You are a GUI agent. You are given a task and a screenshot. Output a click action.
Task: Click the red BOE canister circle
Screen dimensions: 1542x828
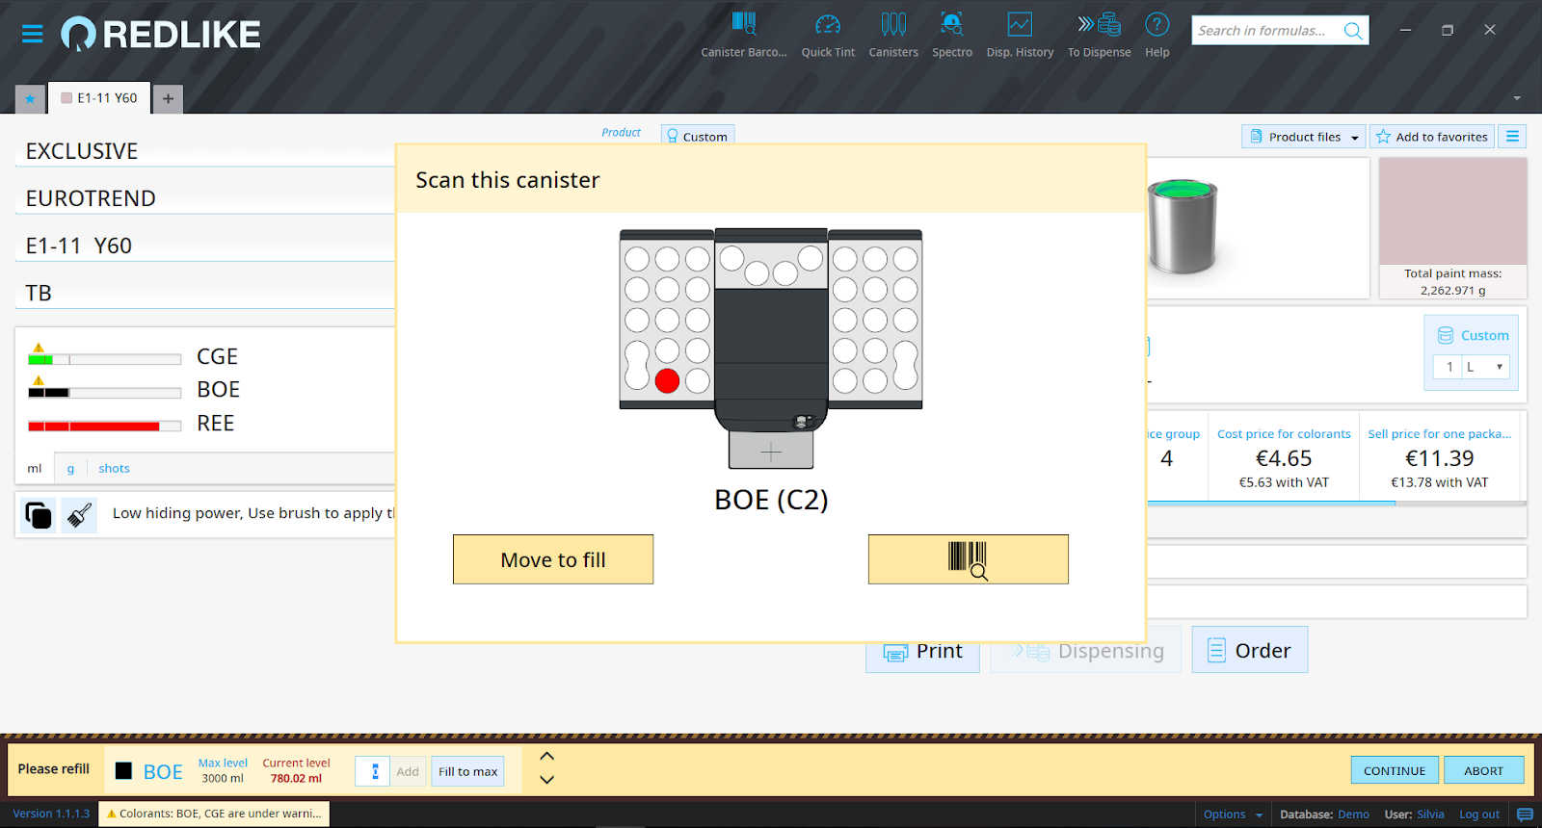(667, 381)
